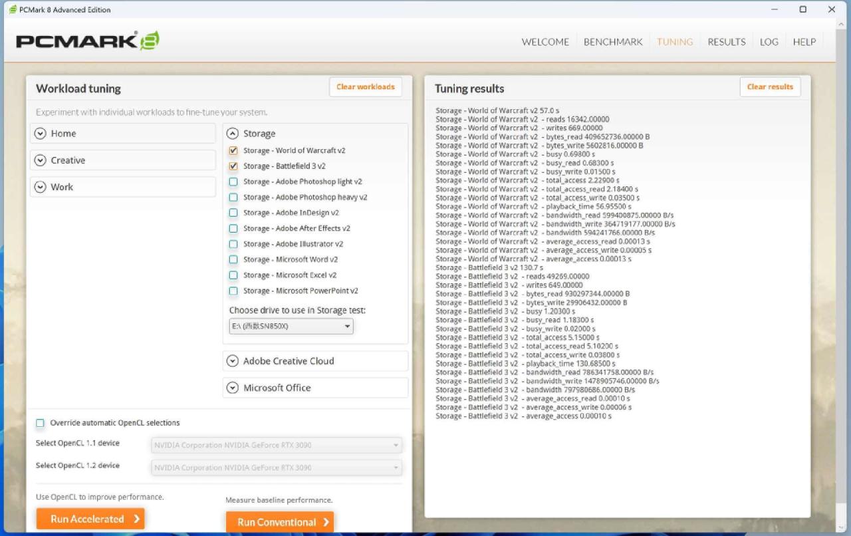Viewport: 851px width, 536px height.
Task: Expand the Adobe Creative Cloud group
Action: [x=315, y=361]
